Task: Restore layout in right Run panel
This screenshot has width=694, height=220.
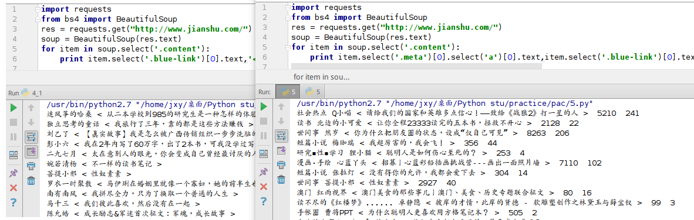Action: 264,153
